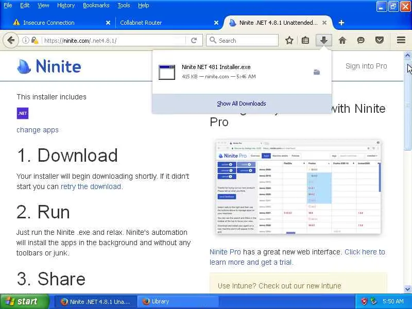Click 'This installer includes' text

point(51,97)
